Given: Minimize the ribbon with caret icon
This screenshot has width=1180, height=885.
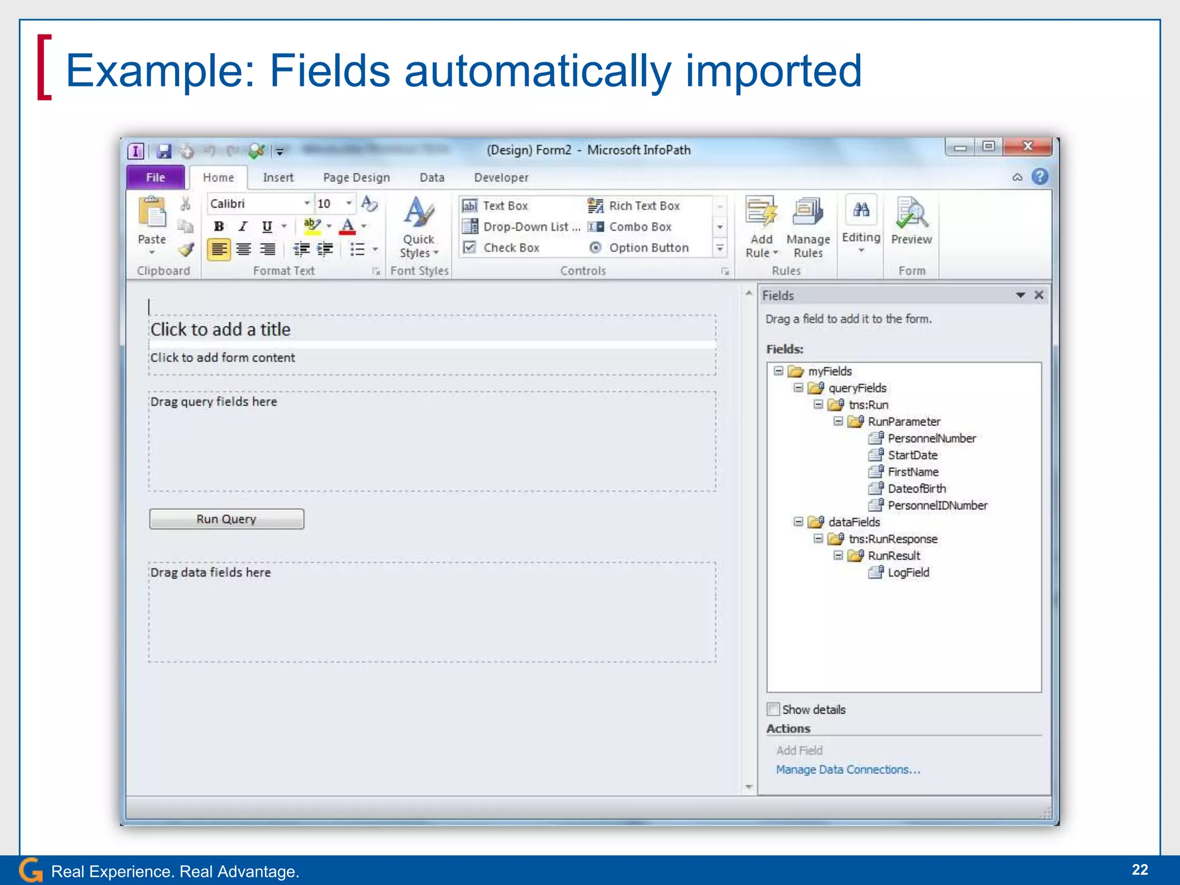Looking at the screenshot, I should 1018,177.
